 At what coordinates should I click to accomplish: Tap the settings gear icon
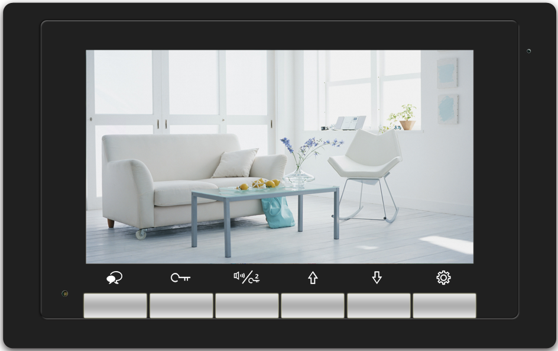click(443, 278)
